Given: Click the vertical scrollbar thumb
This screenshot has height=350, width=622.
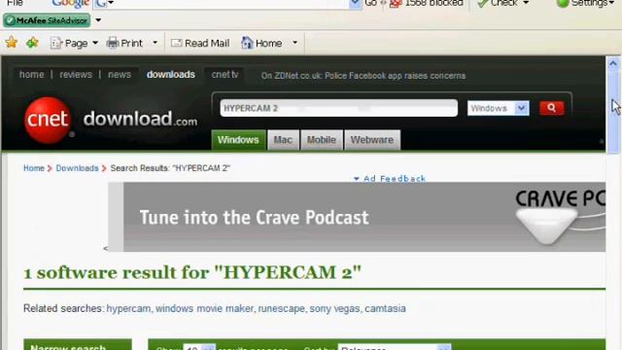Looking at the screenshot, I should (x=613, y=113).
